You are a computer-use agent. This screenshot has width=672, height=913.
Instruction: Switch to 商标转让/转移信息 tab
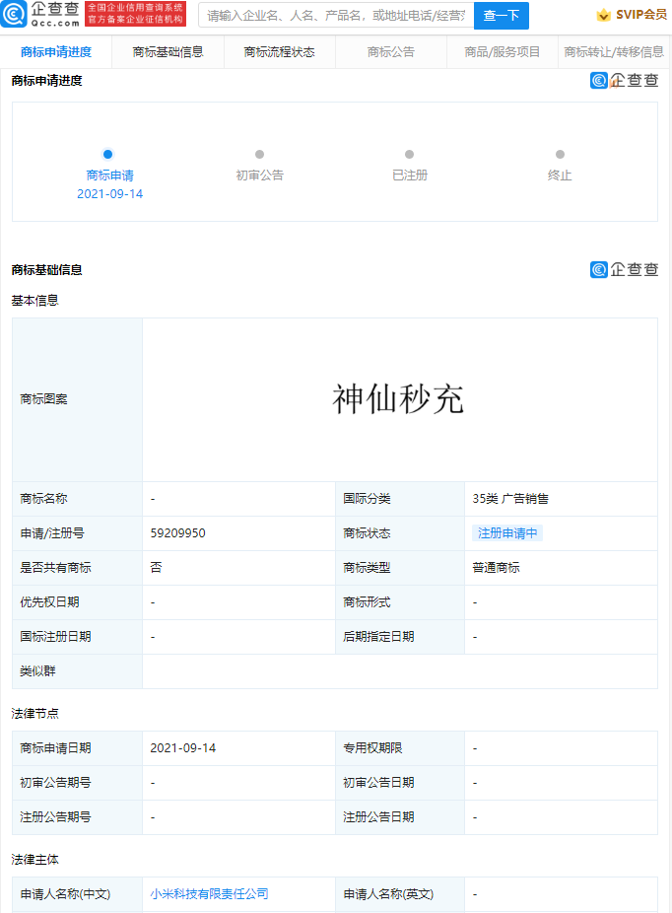[613, 52]
